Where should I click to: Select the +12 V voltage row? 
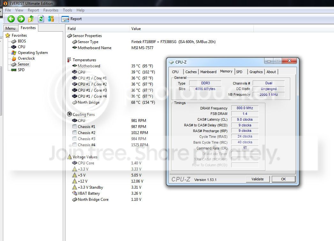tap(108, 181)
